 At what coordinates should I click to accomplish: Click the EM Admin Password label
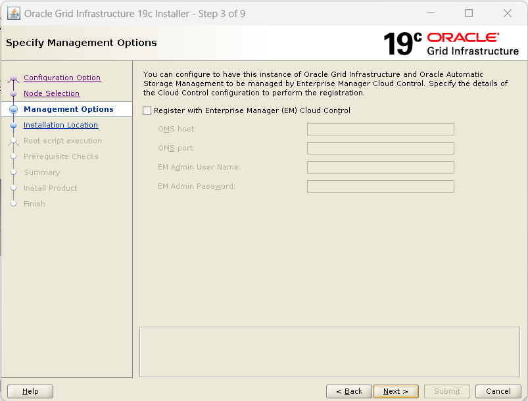(x=197, y=187)
